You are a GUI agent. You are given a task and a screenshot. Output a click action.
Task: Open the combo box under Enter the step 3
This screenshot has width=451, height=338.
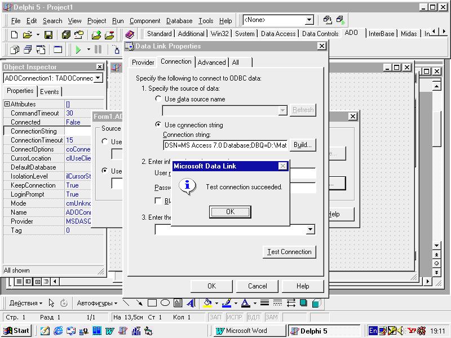tap(235, 229)
